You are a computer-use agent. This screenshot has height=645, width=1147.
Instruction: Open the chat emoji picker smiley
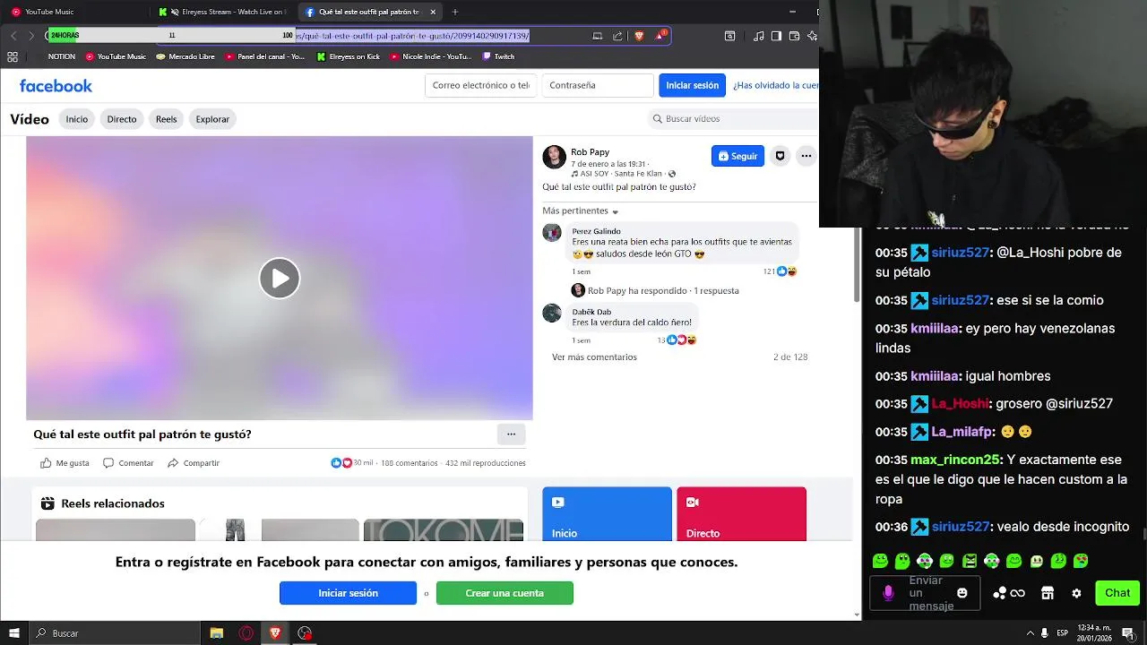click(962, 593)
